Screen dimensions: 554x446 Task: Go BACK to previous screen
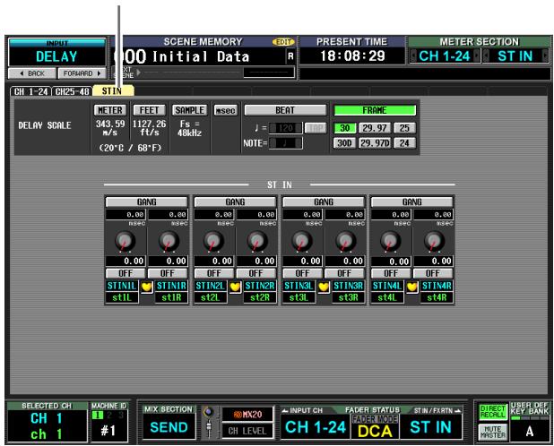[32, 73]
